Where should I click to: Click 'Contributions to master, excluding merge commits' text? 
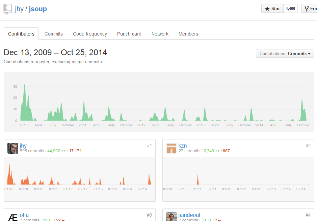pyautogui.click(x=53, y=62)
